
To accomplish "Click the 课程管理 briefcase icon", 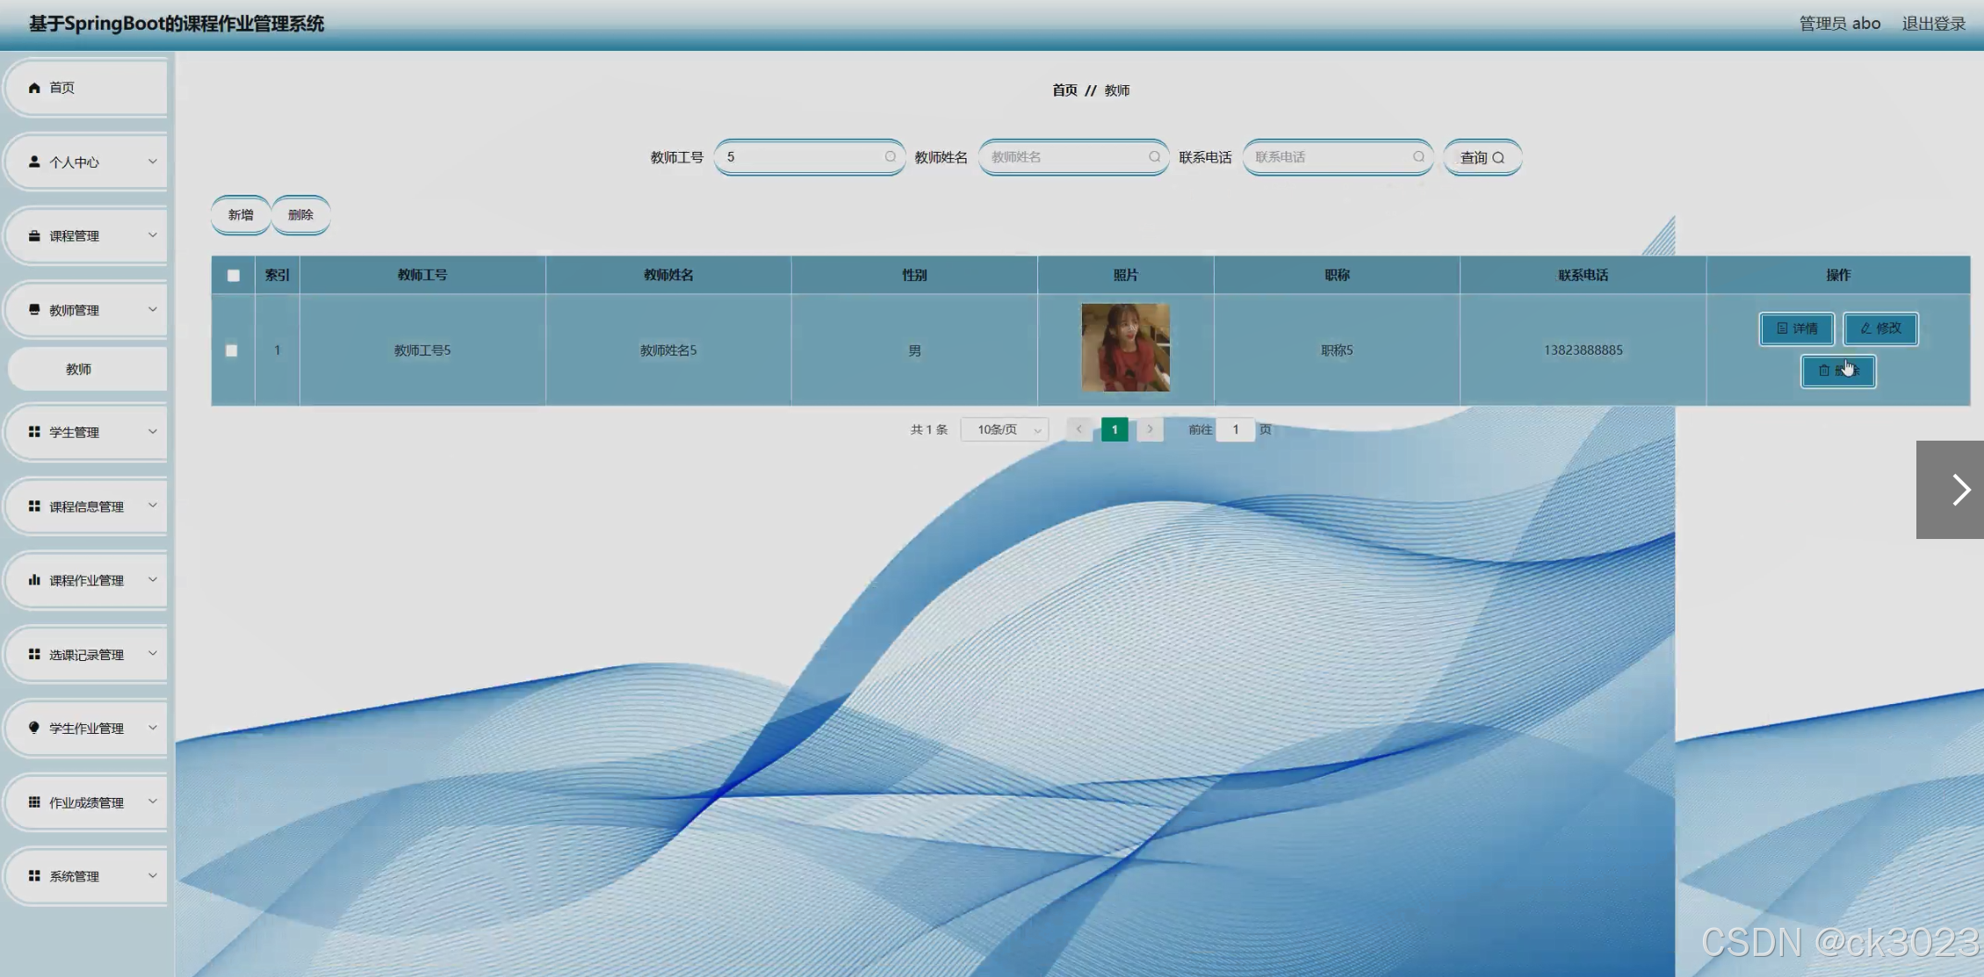I will click(34, 235).
